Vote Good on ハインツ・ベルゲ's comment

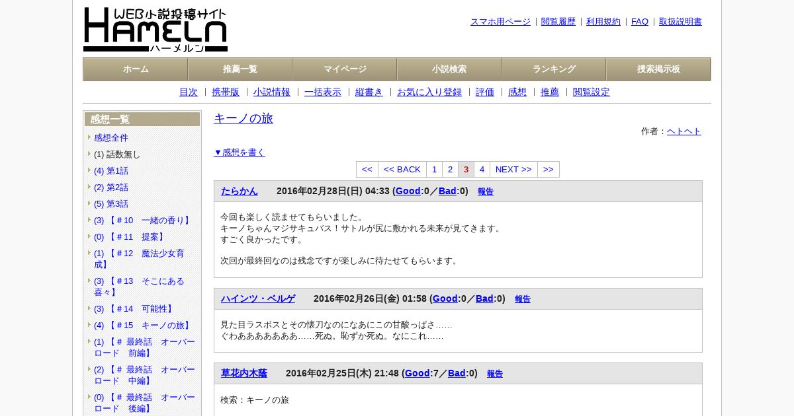[x=445, y=298]
